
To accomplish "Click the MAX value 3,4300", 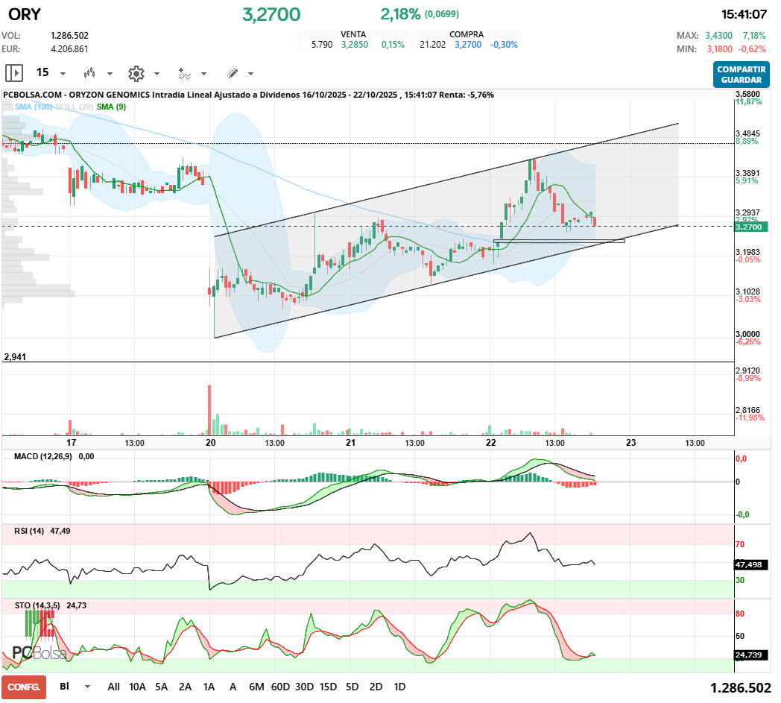I will click(x=718, y=35).
